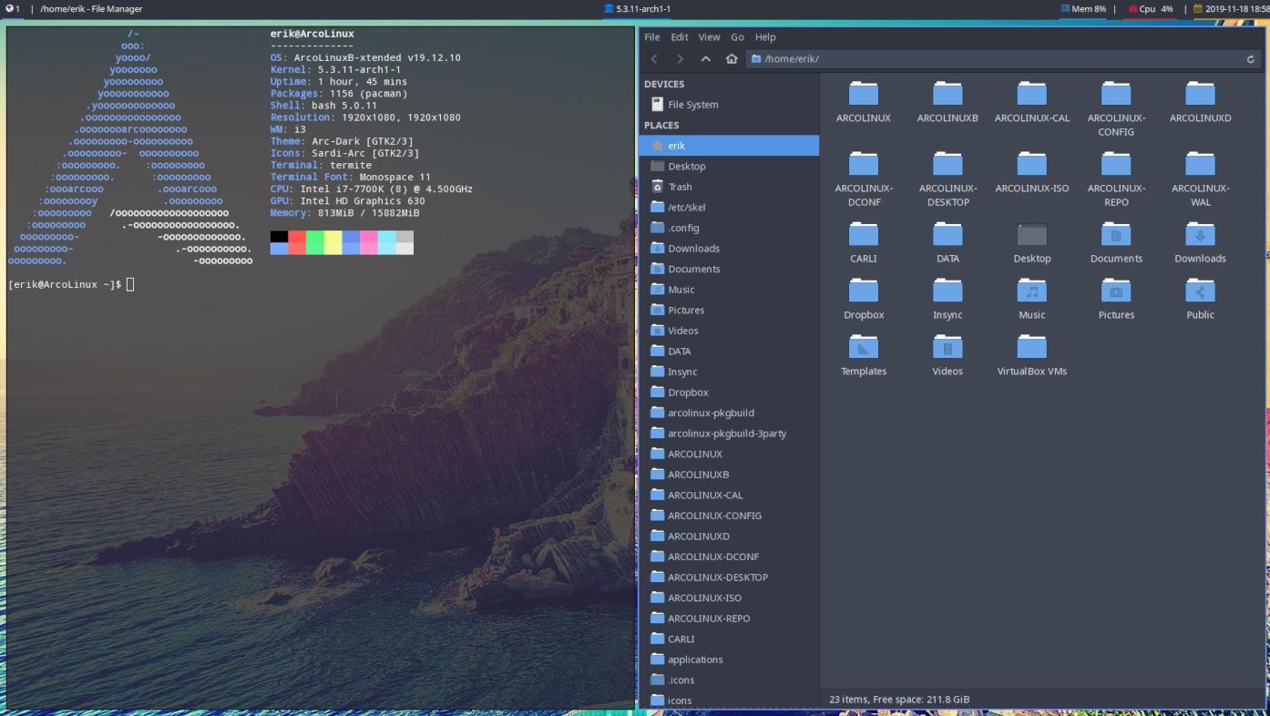This screenshot has width=1270, height=716.
Task: Open arcolinux-pkgbuild bookmark in sidebar
Action: pyautogui.click(x=729, y=413)
